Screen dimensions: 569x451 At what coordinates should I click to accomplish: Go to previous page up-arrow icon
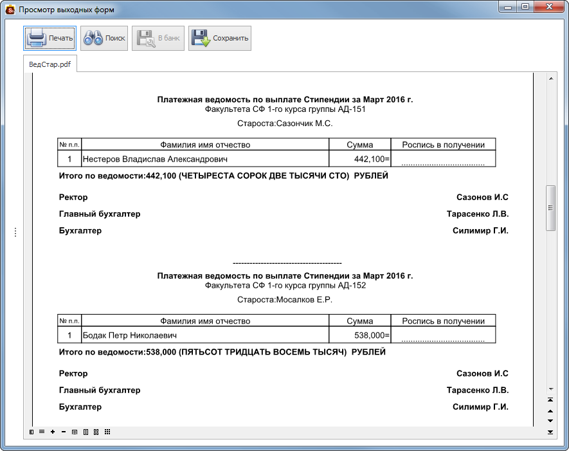tap(550, 411)
